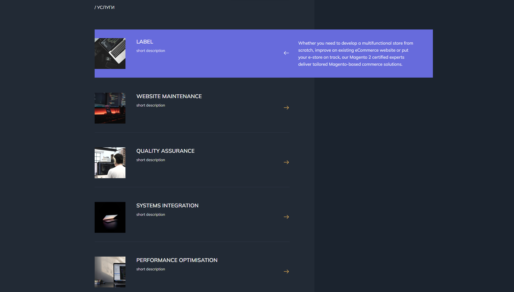
Task: Click short description under Systems Integration
Action: tap(151, 214)
